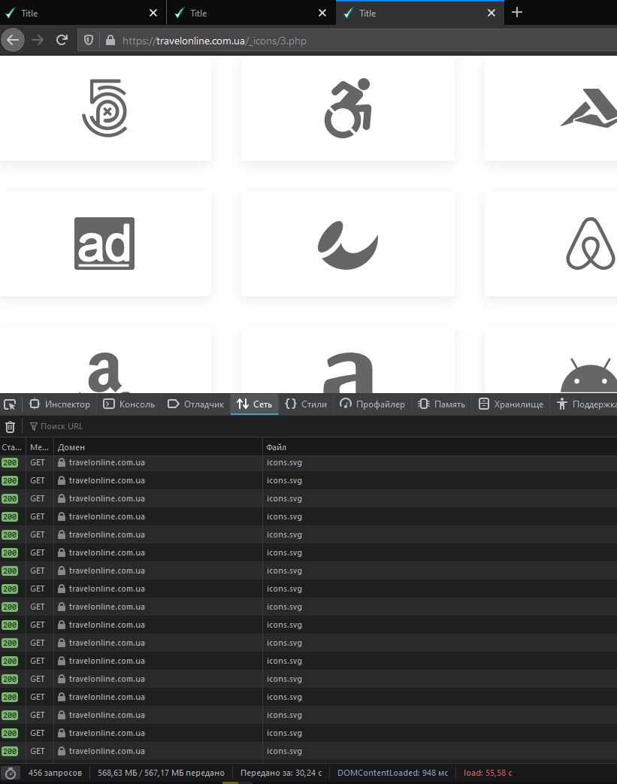Clear network log with trash icon
The width and height of the screenshot is (617, 784).
tap(10, 426)
